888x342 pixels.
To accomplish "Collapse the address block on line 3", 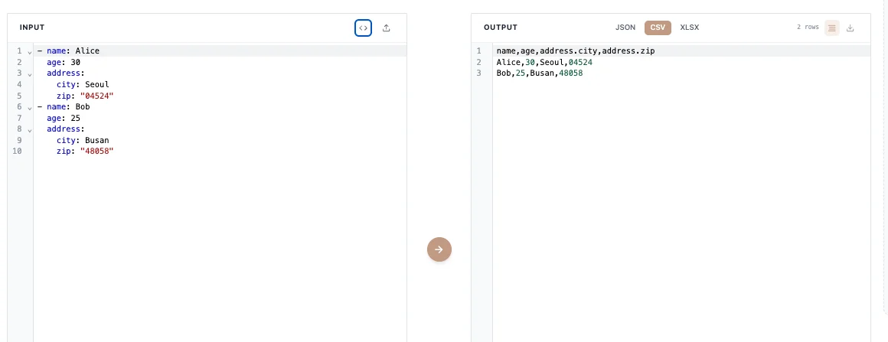I will (29, 74).
